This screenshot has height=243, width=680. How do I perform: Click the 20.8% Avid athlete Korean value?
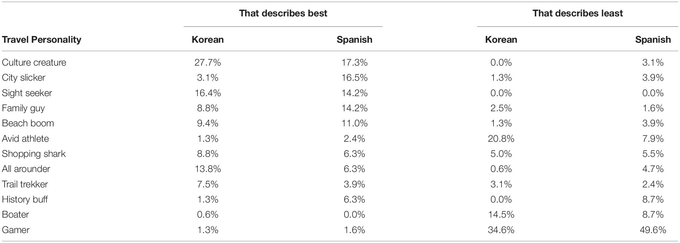click(x=501, y=139)
